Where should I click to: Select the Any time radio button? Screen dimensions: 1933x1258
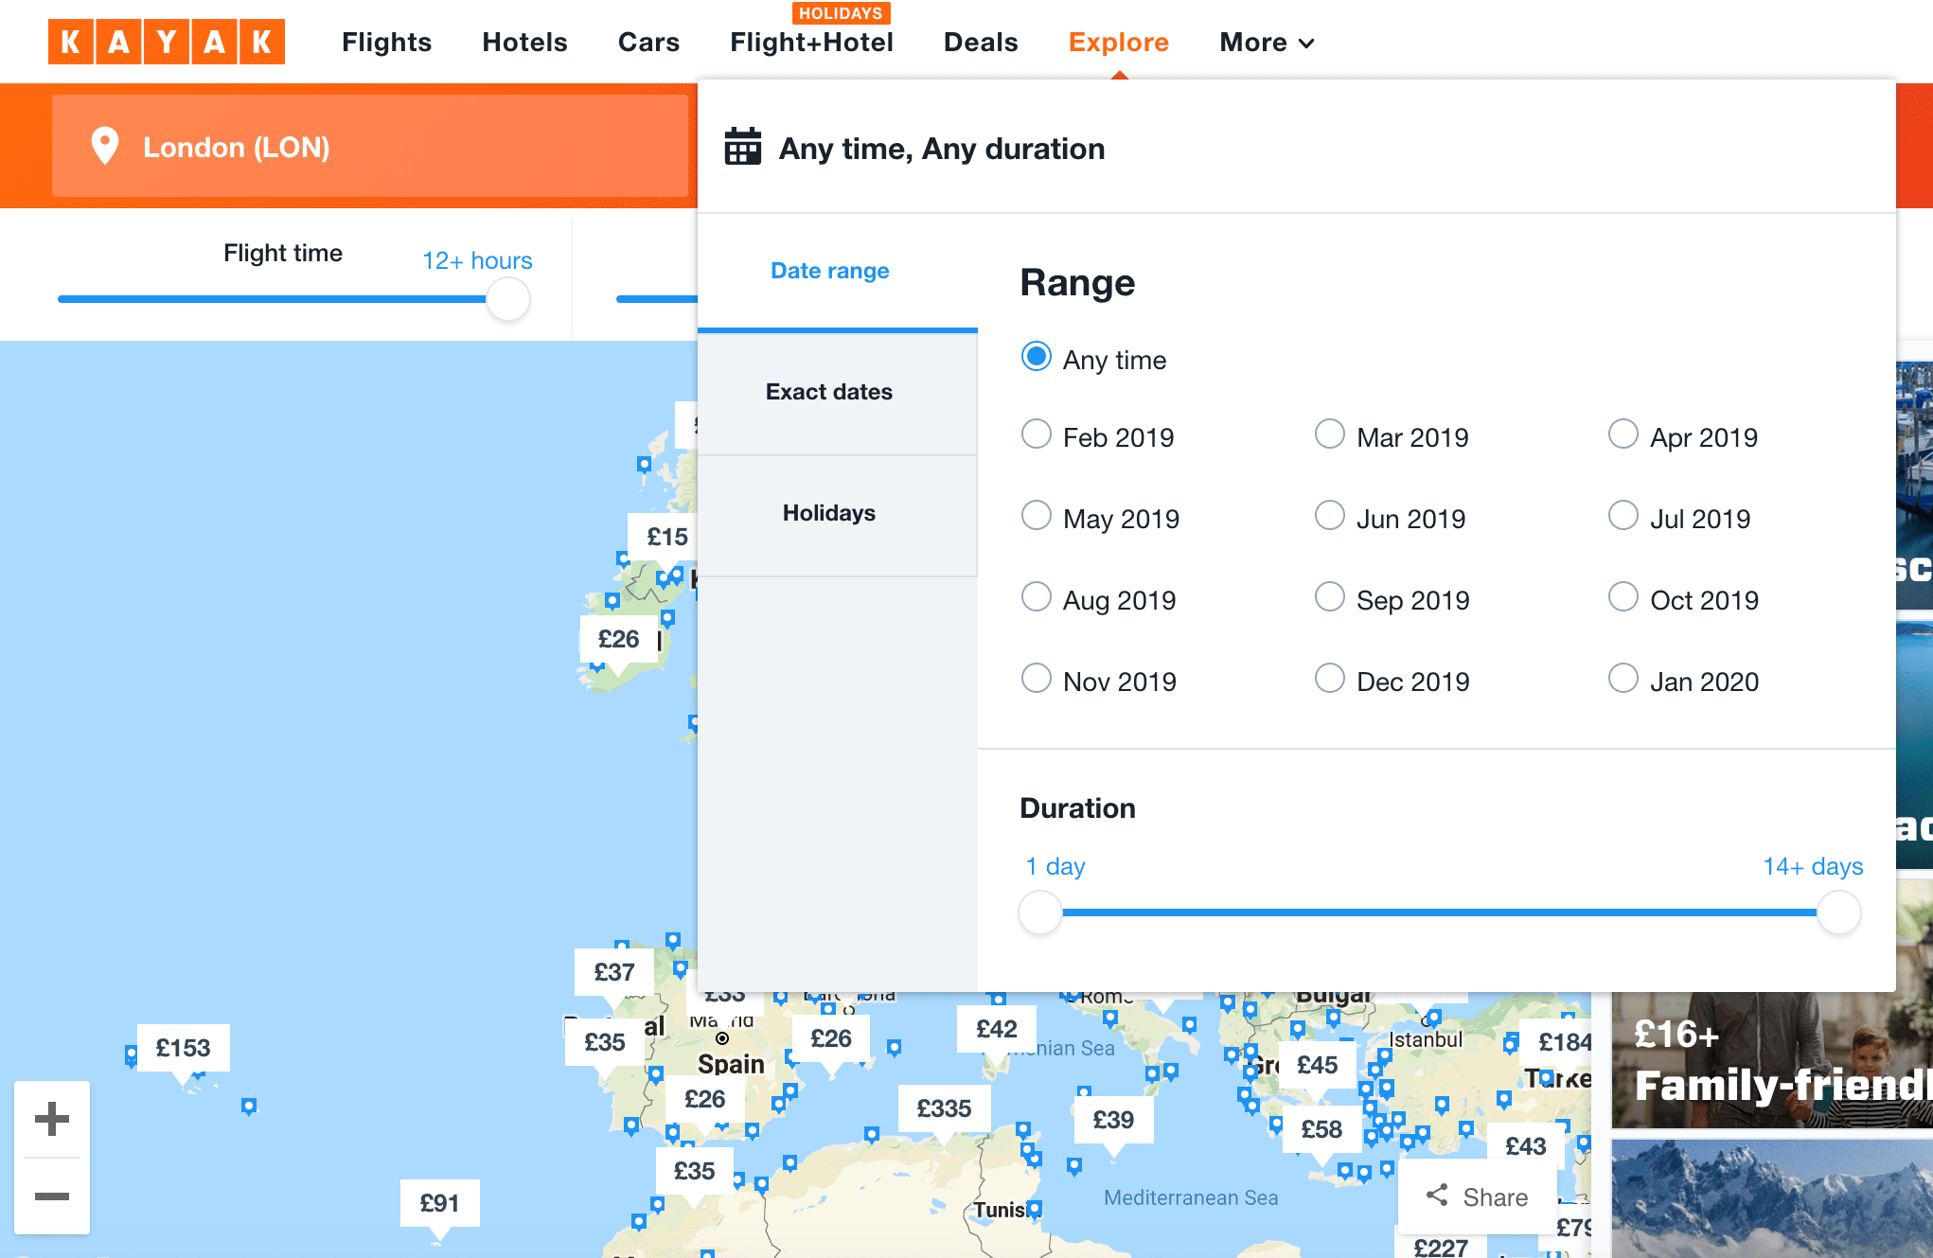pyautogui.click(x=1037, y=357)
